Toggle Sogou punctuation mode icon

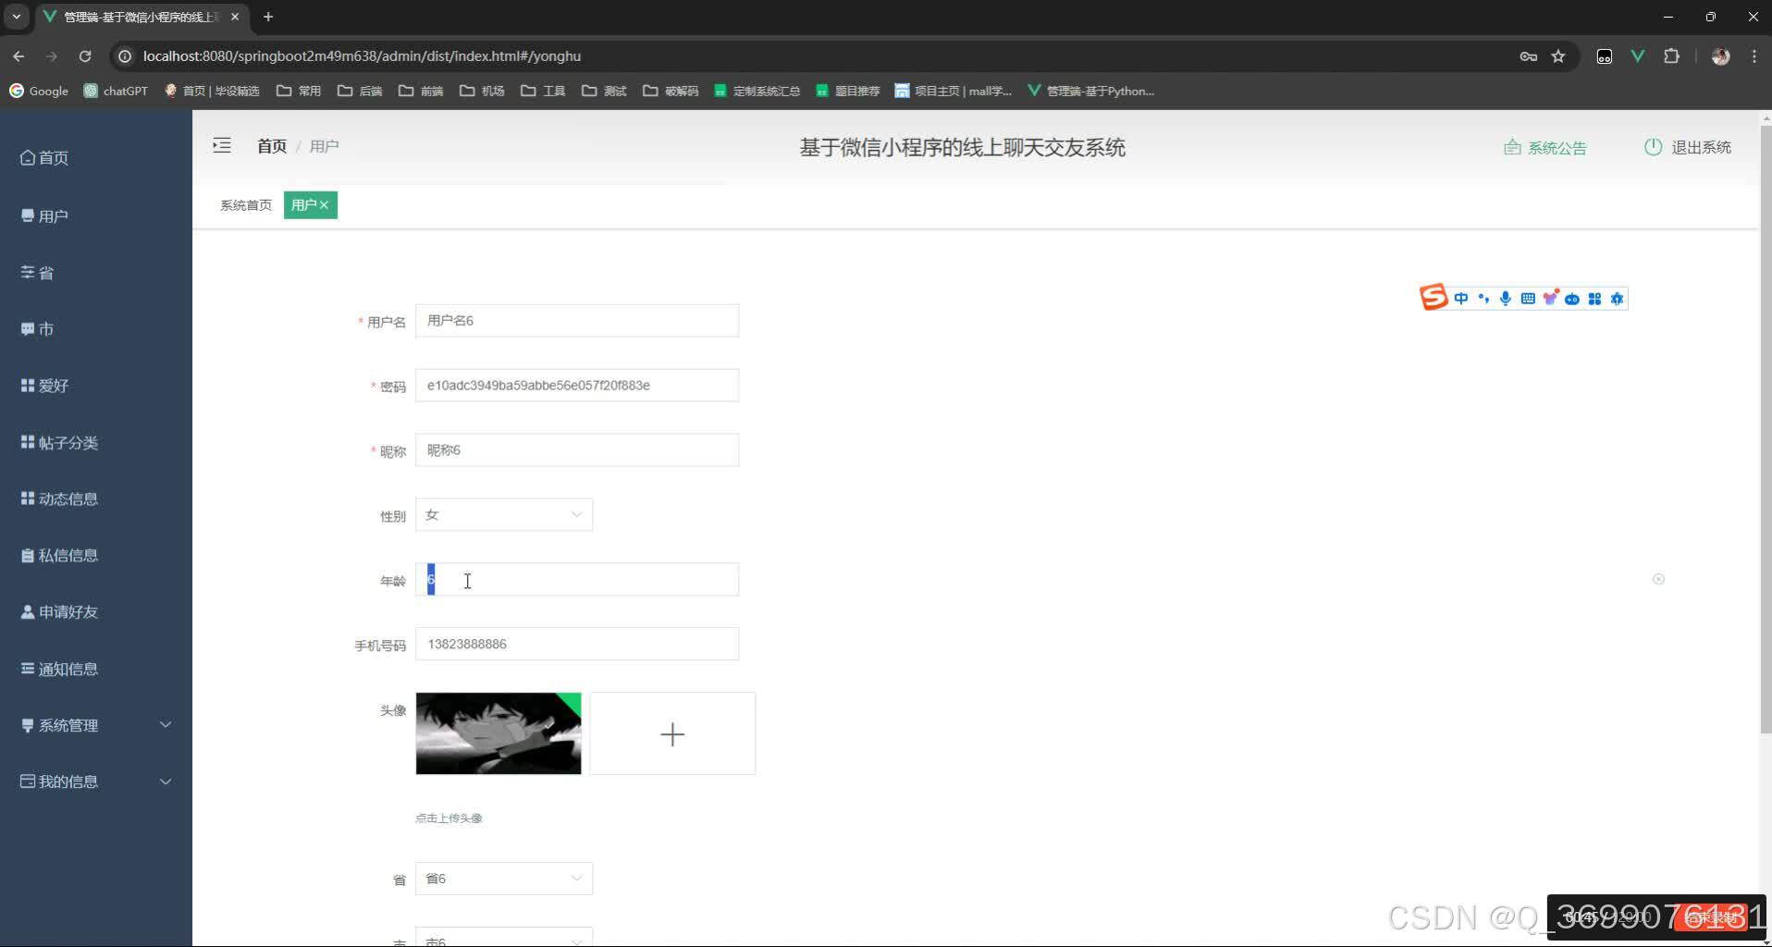pyautogui.click(x=1485, y=298)
